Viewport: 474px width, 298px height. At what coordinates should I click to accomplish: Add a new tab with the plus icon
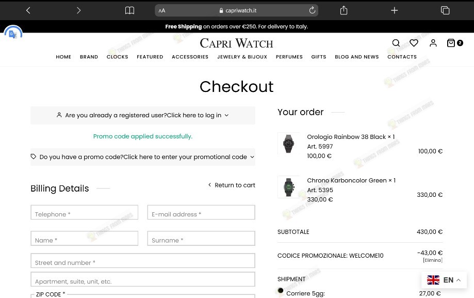(394, 11)
